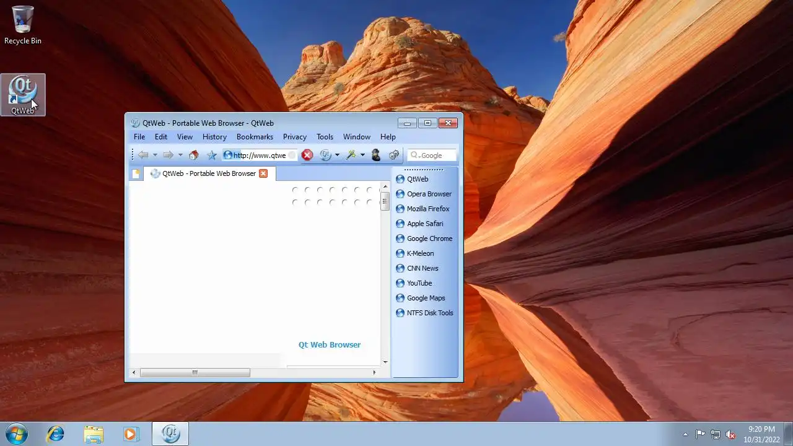Open the Edit menu

pyautogui.click(x=161, y=137)
